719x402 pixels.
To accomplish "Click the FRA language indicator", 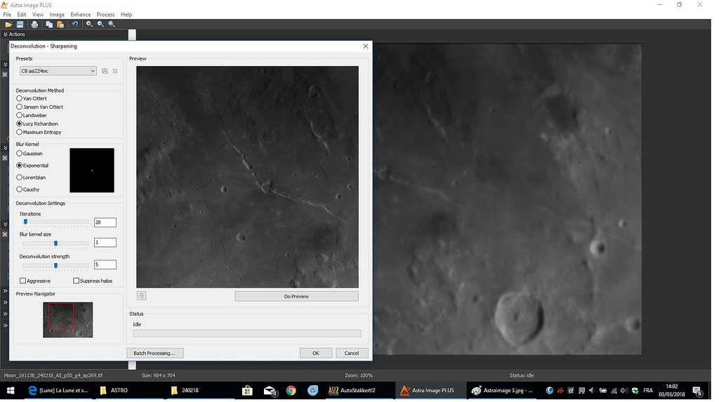I will tap(648, 391).
